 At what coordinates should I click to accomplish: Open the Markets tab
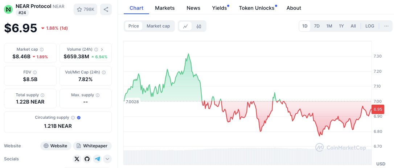coord(165,8)
